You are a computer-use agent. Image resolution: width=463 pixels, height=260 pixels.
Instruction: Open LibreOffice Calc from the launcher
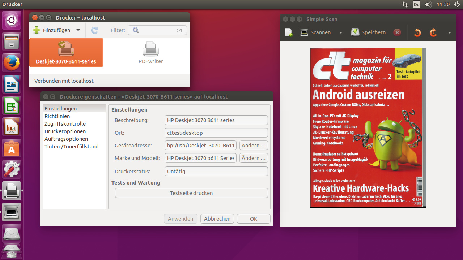[x=12, y=106]
